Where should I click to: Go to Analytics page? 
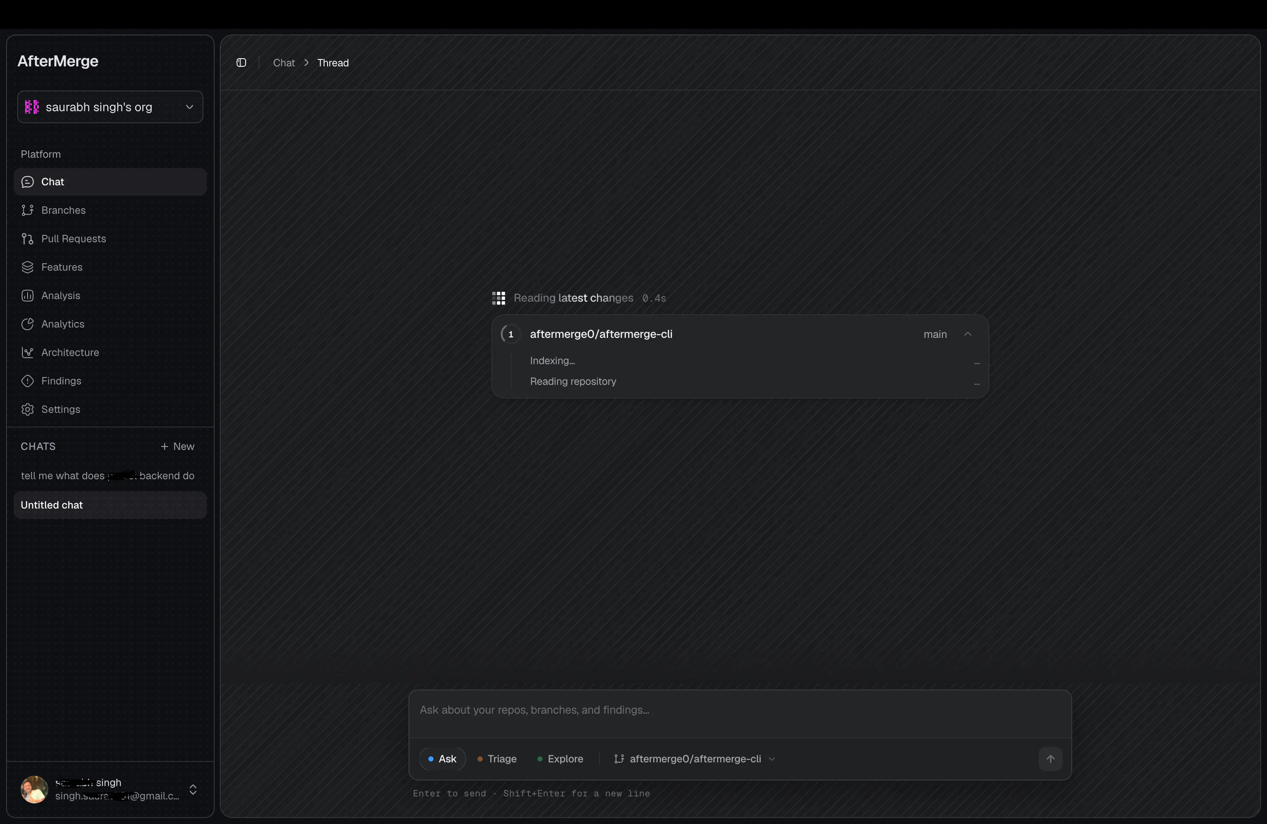[x=110, y=324]
